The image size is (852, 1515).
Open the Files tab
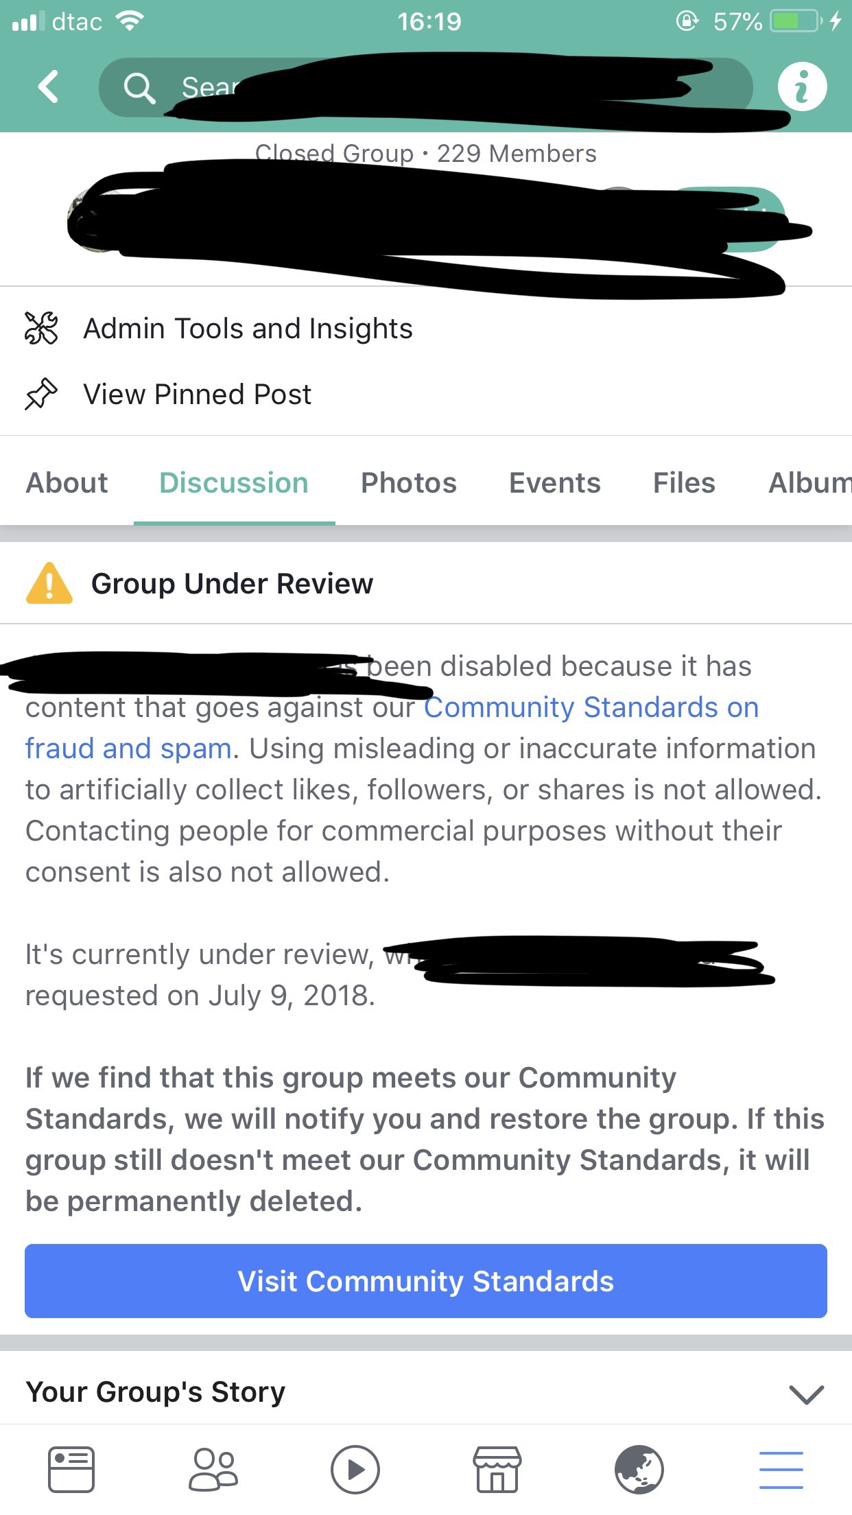(684, 483)
